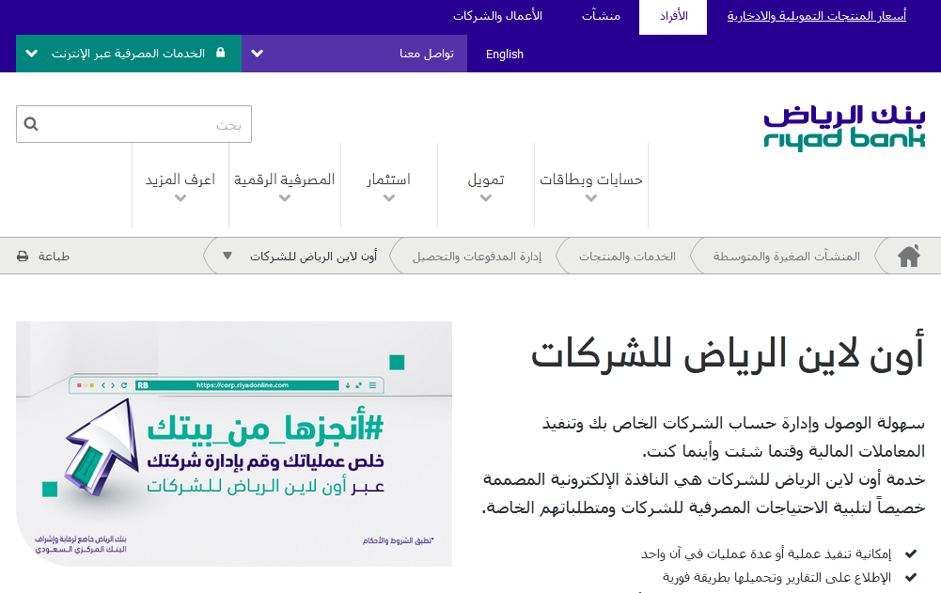941x593 pixels.
Task: Go to إدارة المدفوعات والتحصيل breadcrumb
Action: (478, 257)
